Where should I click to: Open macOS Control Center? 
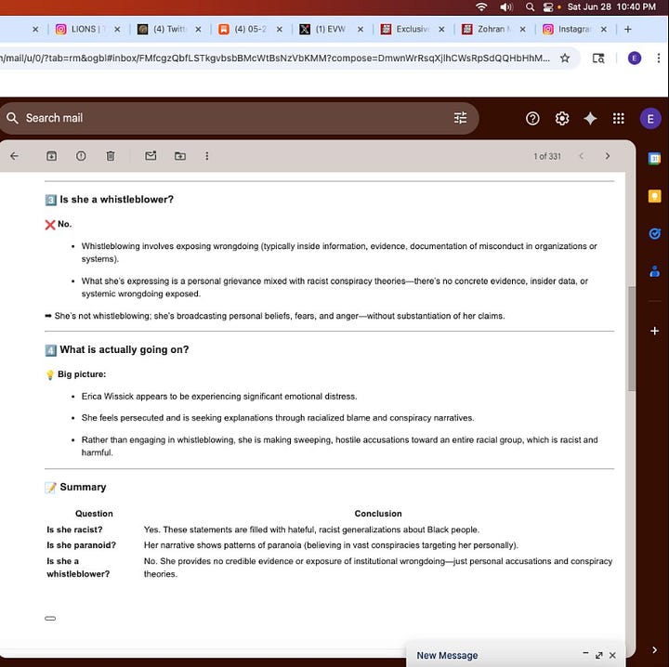click(548, 7)
